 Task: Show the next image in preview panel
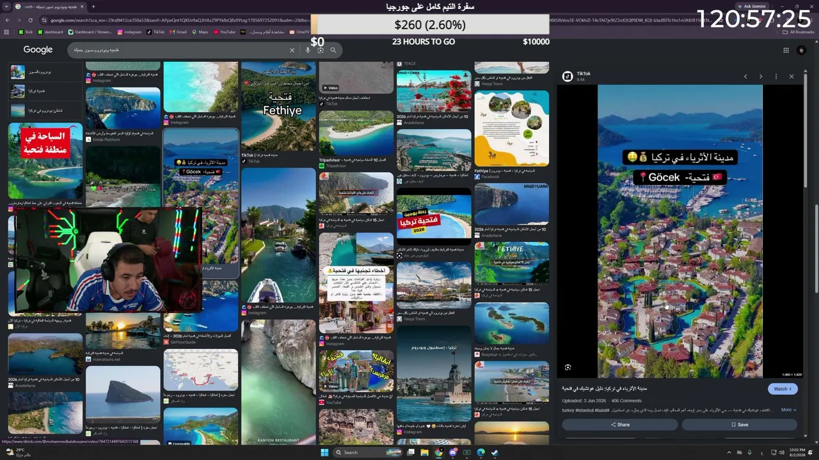point(761,77)
